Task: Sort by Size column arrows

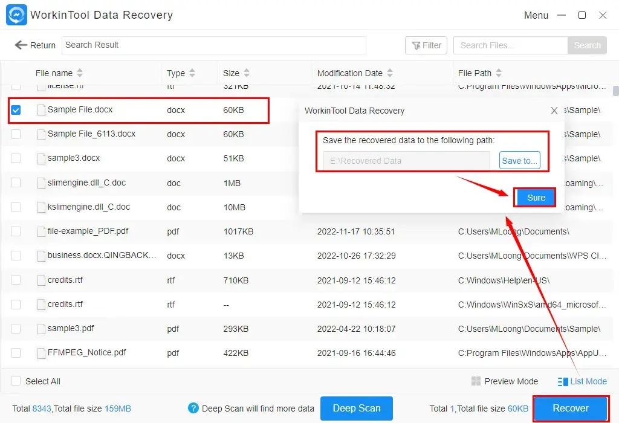Action: tap(247, 73)
